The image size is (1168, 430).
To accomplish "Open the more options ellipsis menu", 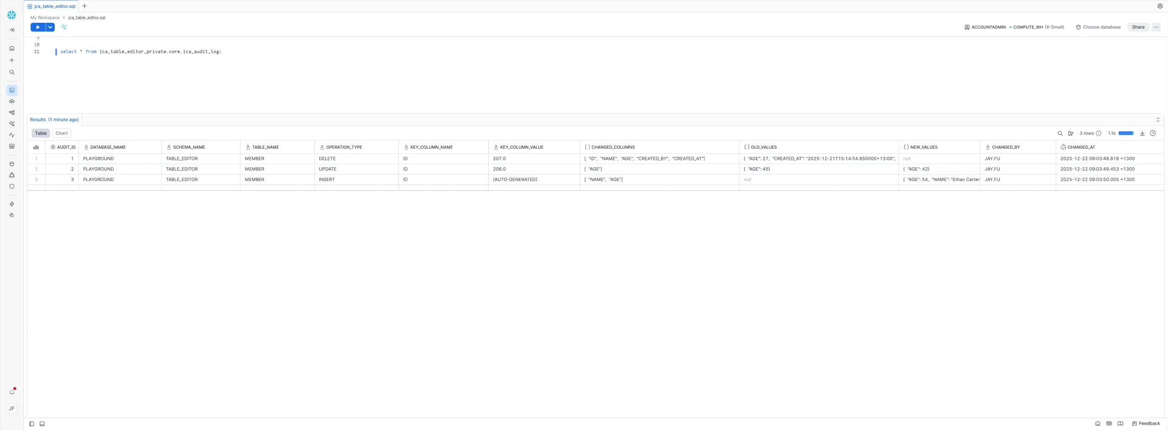I will (x=1156, y=27).
